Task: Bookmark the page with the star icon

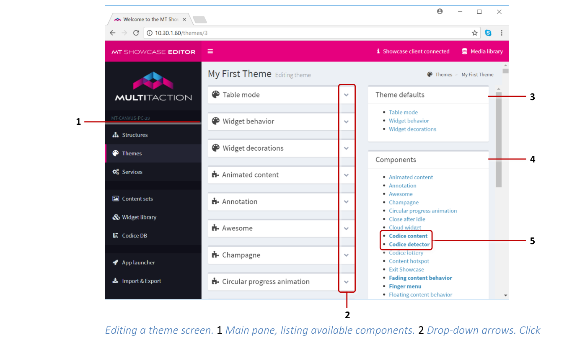Action: [x=474, y=32]
